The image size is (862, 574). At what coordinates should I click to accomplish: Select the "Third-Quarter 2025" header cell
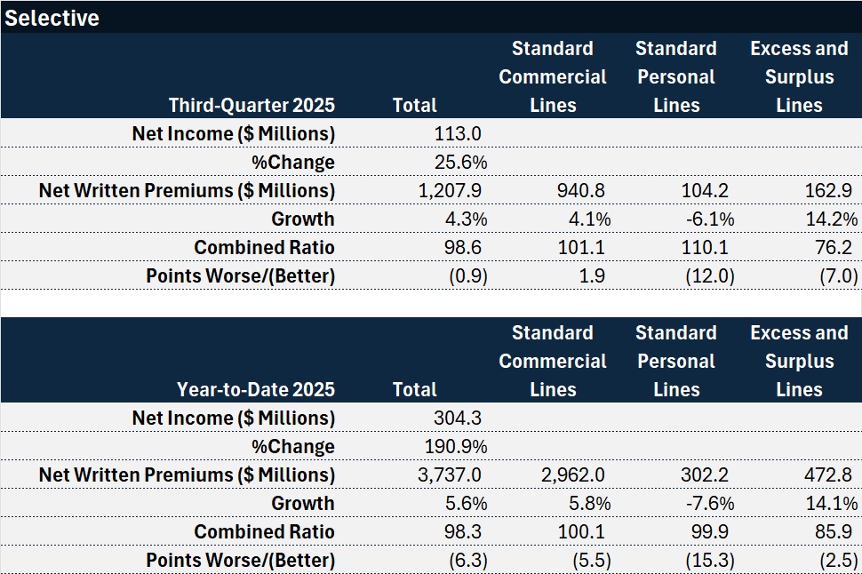click(251, 105)
